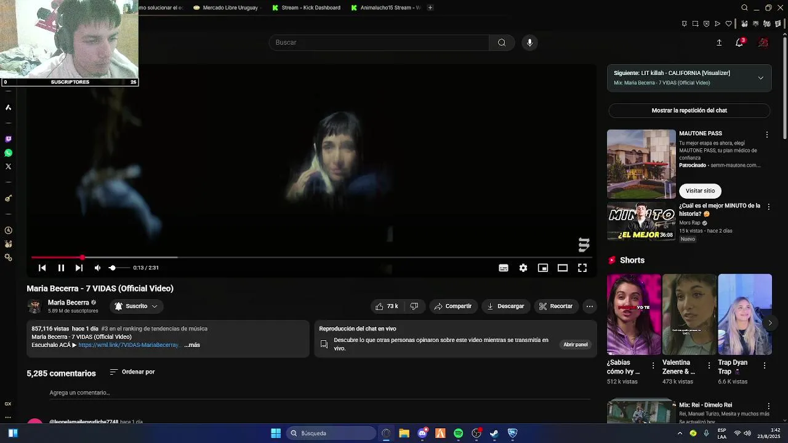
Task: Click Recortar to clip the video
Action: click(555, 306)
